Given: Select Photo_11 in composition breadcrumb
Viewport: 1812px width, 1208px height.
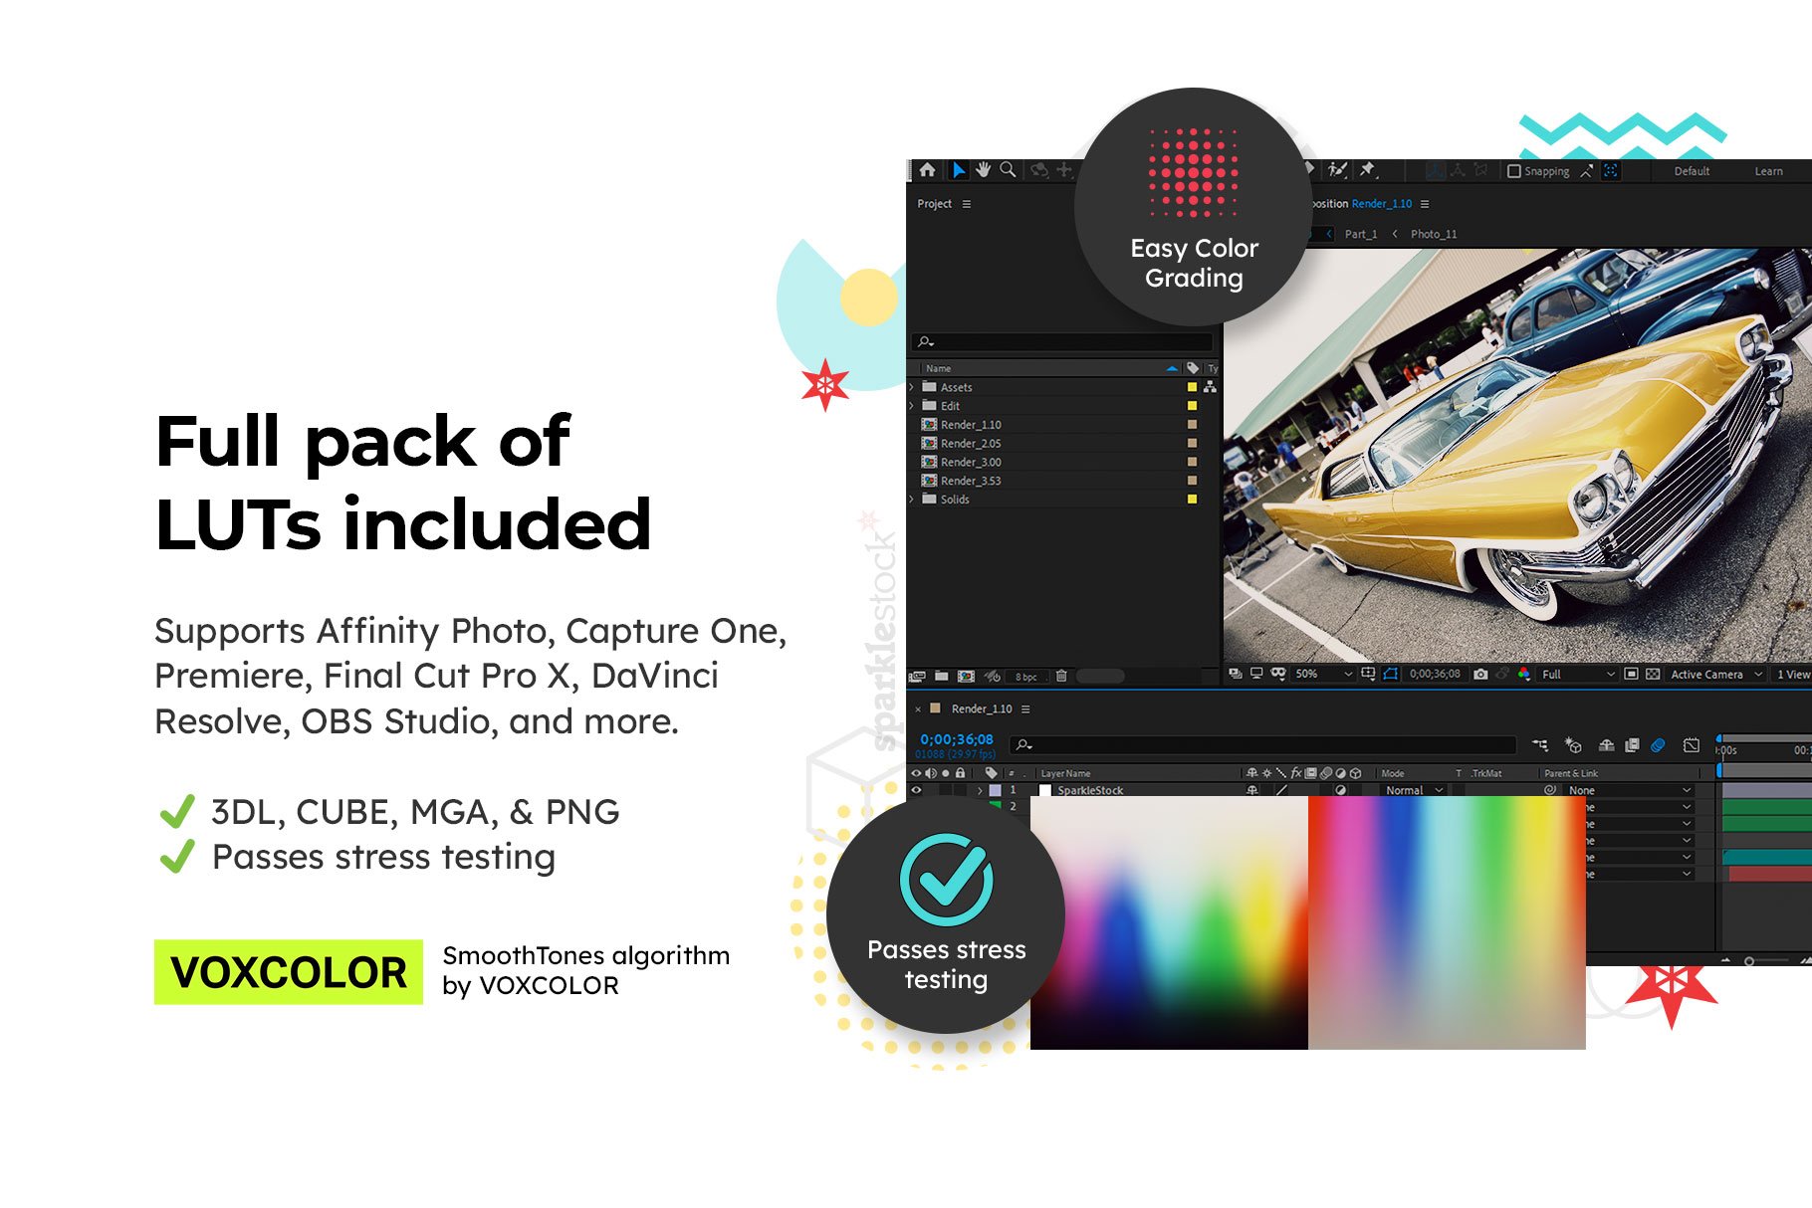Looking at the screenshot, I should [1433, 234].
